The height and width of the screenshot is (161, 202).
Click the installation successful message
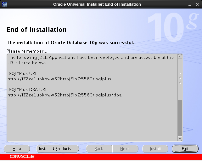pyautogui.click(x=70, y=43)
